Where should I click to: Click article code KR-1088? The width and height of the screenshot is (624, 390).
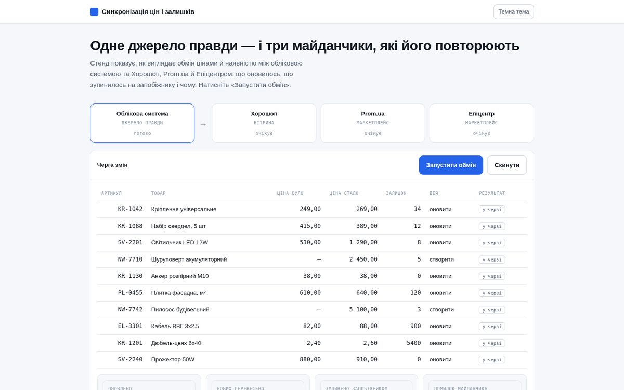pos(130,226)
